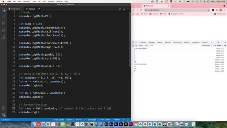Split the VS Code editor to the right
The height and width of the screenshot is (128, 227).
click(124, 9)
